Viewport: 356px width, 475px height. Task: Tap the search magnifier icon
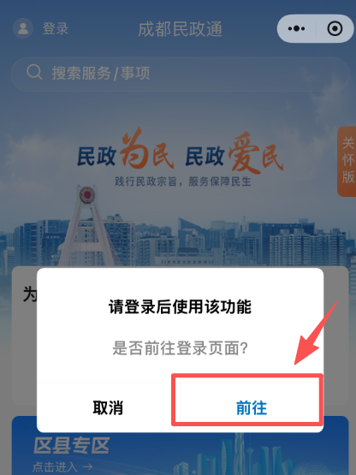coord(34,73)
